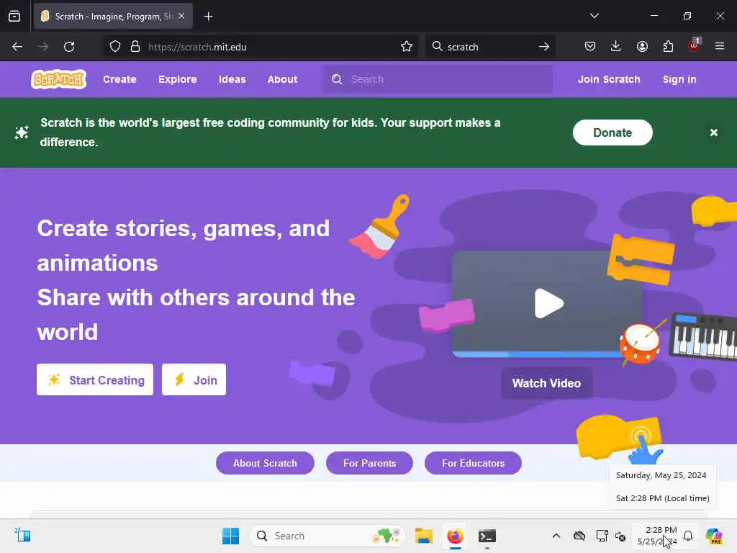Viewport: 737px width, 553px height.
Task: Click the Start Creating button
Action: (x=95, y=379)
